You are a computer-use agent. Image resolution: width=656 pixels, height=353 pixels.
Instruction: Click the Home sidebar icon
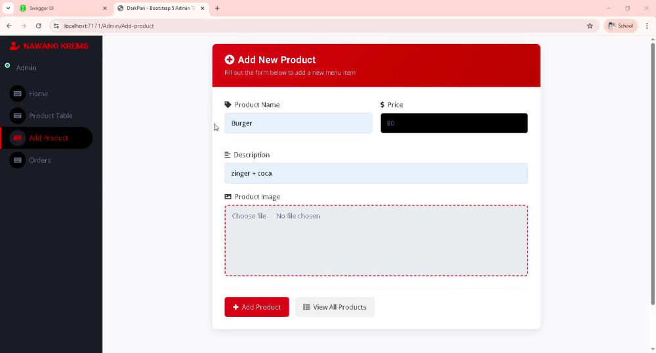[18, 94]
